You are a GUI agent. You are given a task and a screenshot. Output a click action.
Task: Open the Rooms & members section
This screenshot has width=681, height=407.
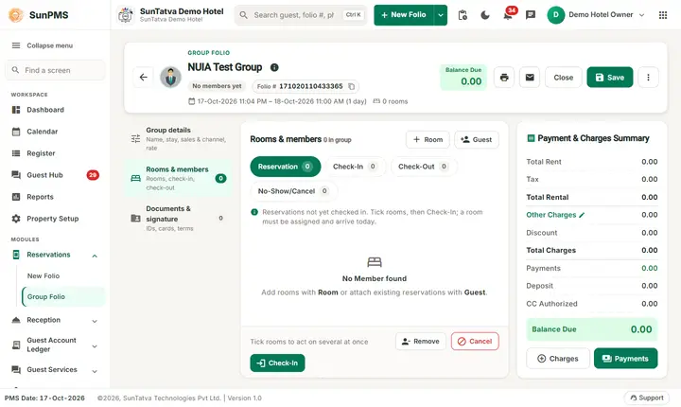click(179, 178)
